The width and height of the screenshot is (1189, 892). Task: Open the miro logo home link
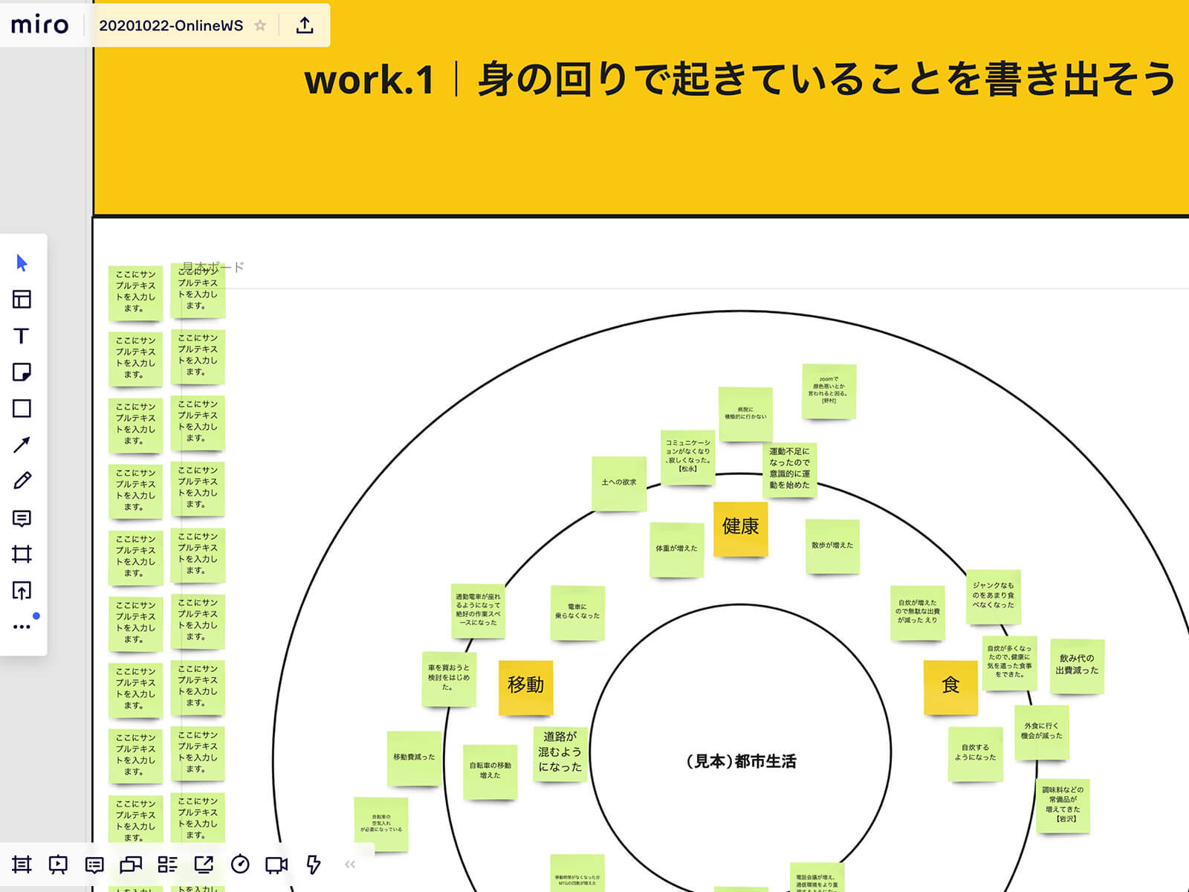(39, 25)
